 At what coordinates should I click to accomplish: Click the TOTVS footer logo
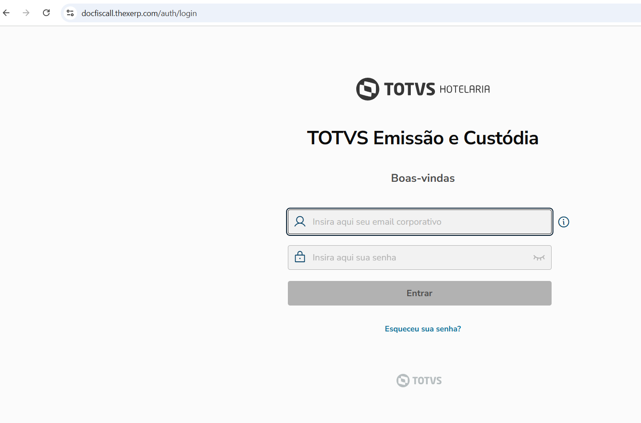click(x=419, y=381)
